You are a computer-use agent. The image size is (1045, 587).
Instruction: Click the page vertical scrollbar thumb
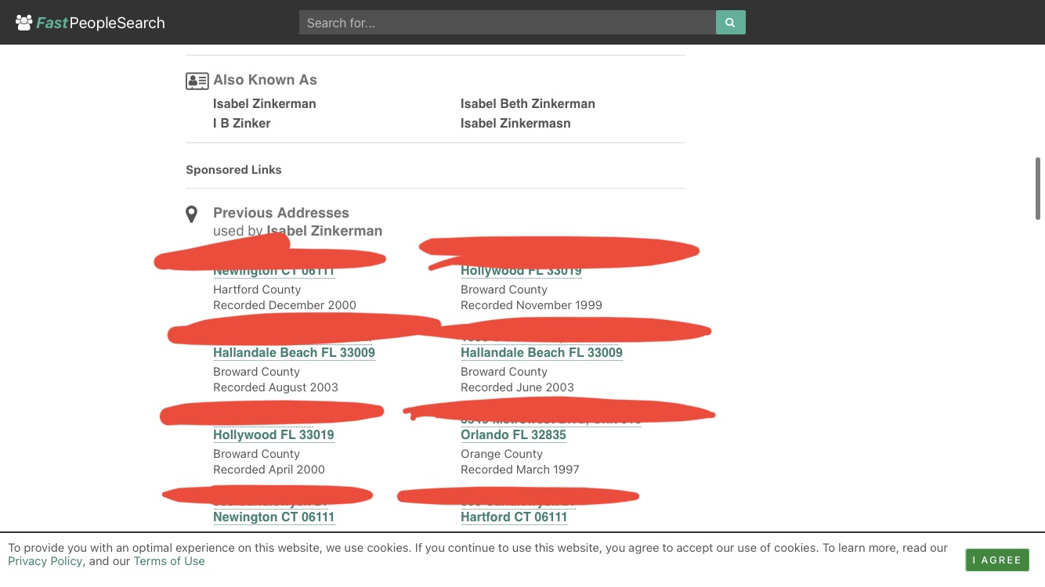pos(1038,189)
